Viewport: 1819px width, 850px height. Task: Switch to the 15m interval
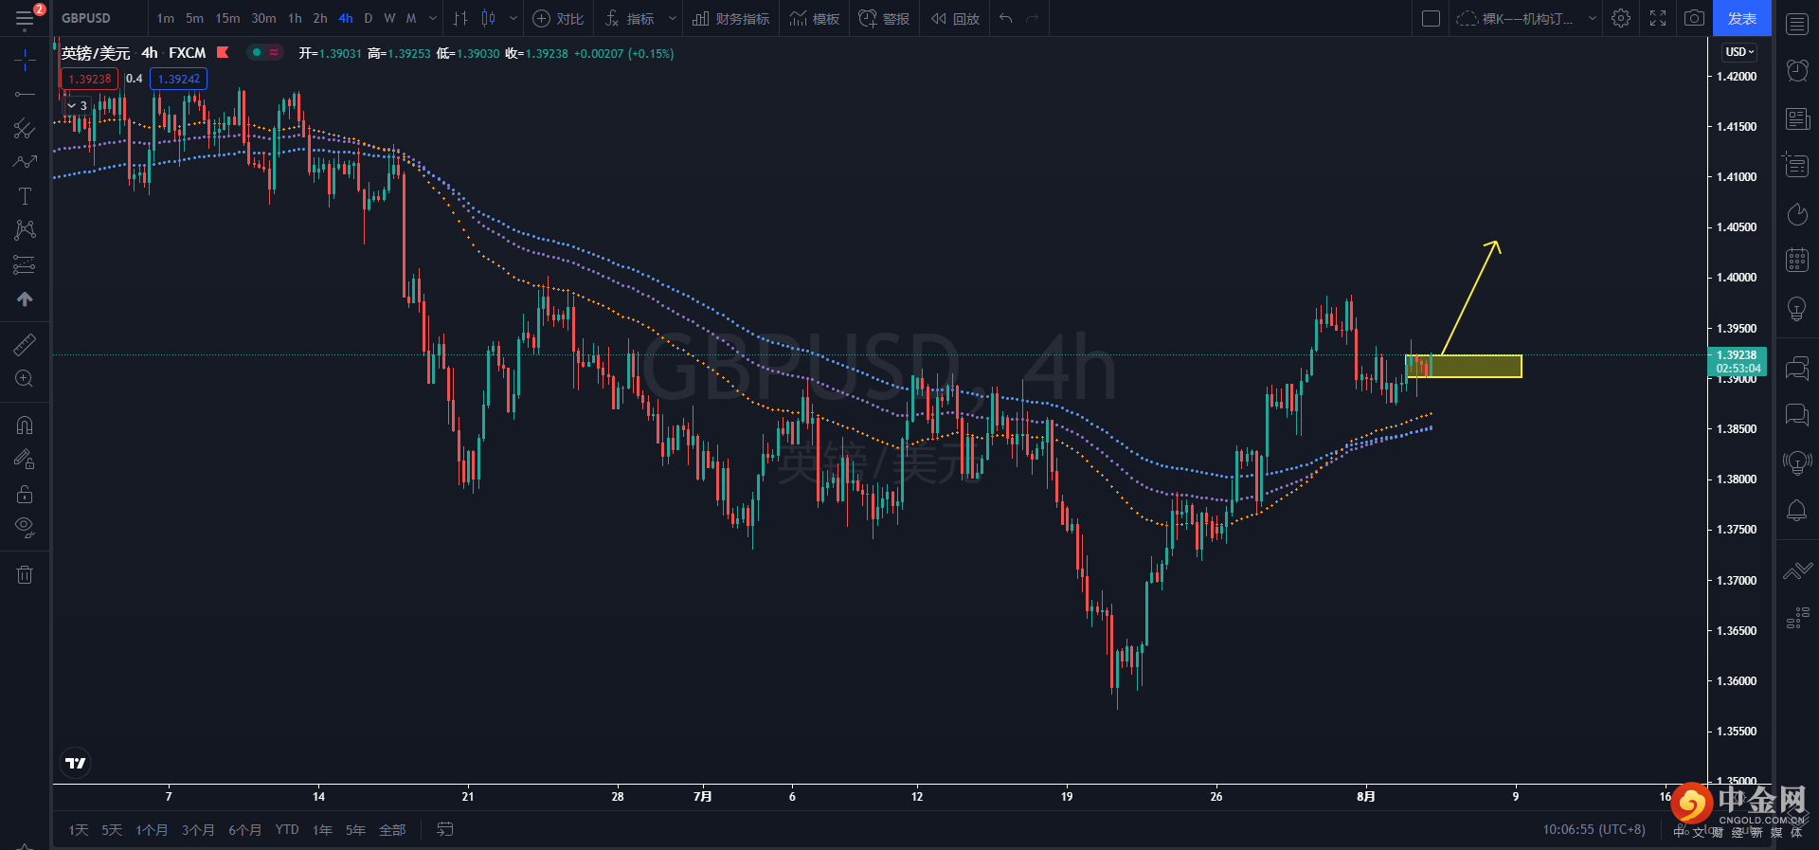coord(227,18)
